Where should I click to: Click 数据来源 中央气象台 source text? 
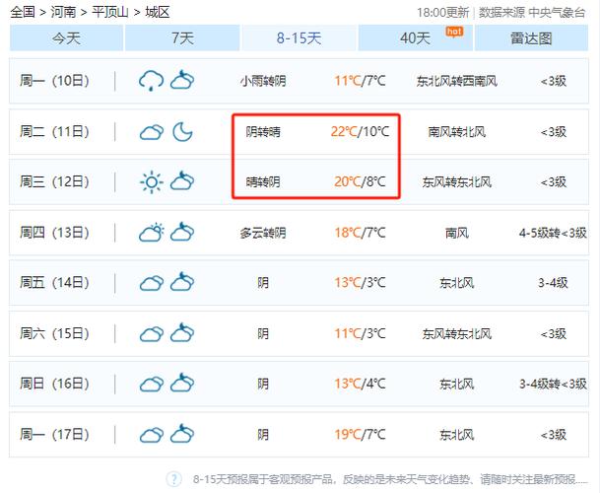(532, 13)
